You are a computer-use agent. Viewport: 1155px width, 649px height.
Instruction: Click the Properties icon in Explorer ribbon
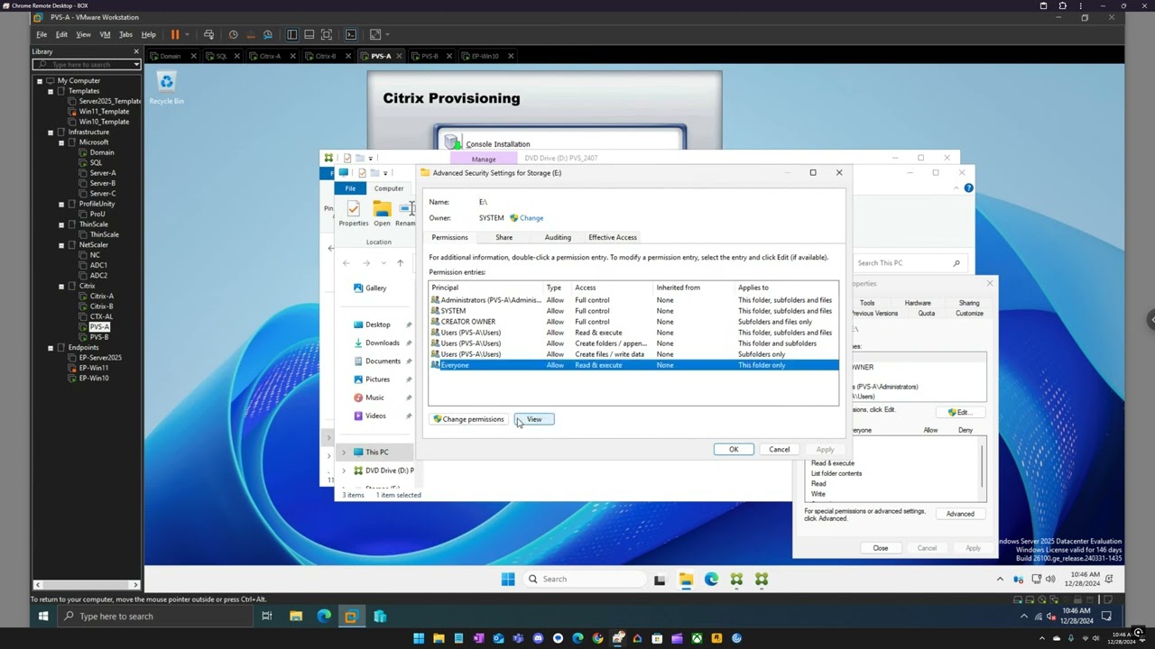(353, 213)
